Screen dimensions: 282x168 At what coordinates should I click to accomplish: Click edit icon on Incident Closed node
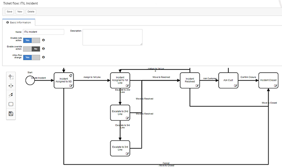(x=276, y=86)
